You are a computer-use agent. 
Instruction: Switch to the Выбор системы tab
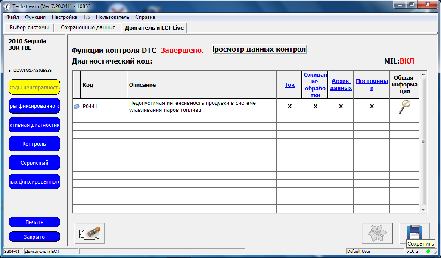click(x=29, y=28)
